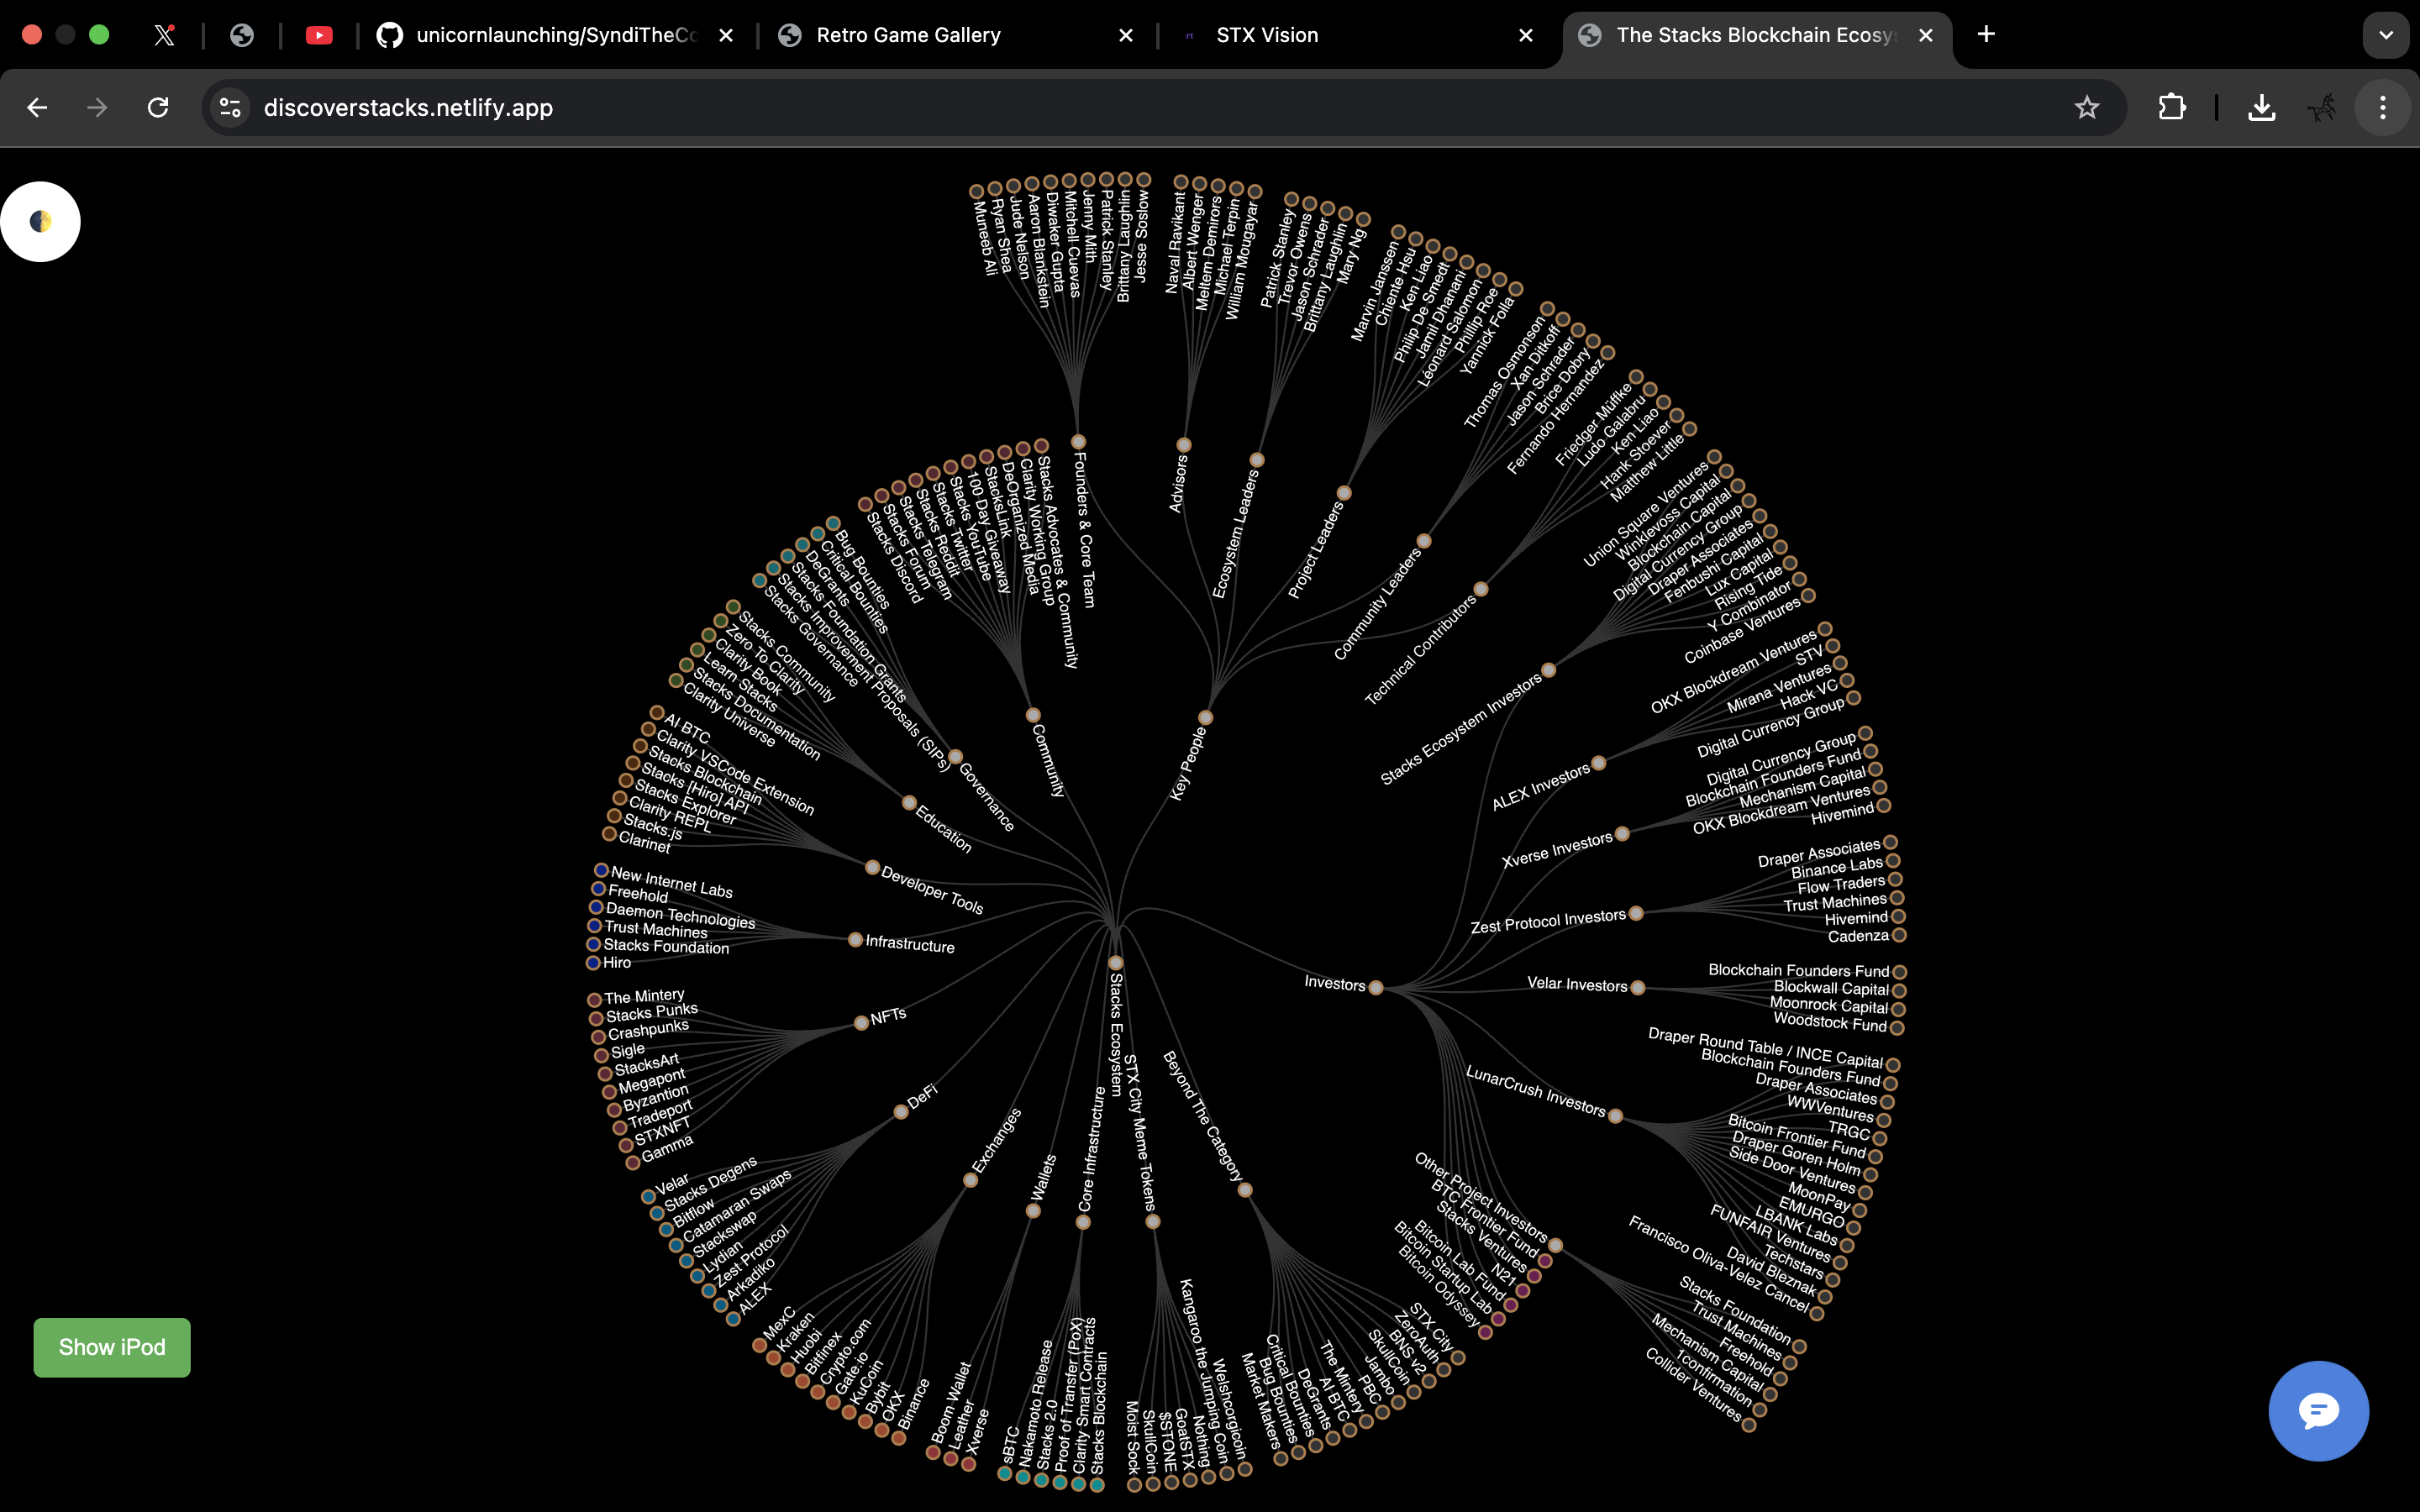This screenshot has height=1512, width=2420.
Task: Collapse the Investors branch node
Action: [1375, 986]
